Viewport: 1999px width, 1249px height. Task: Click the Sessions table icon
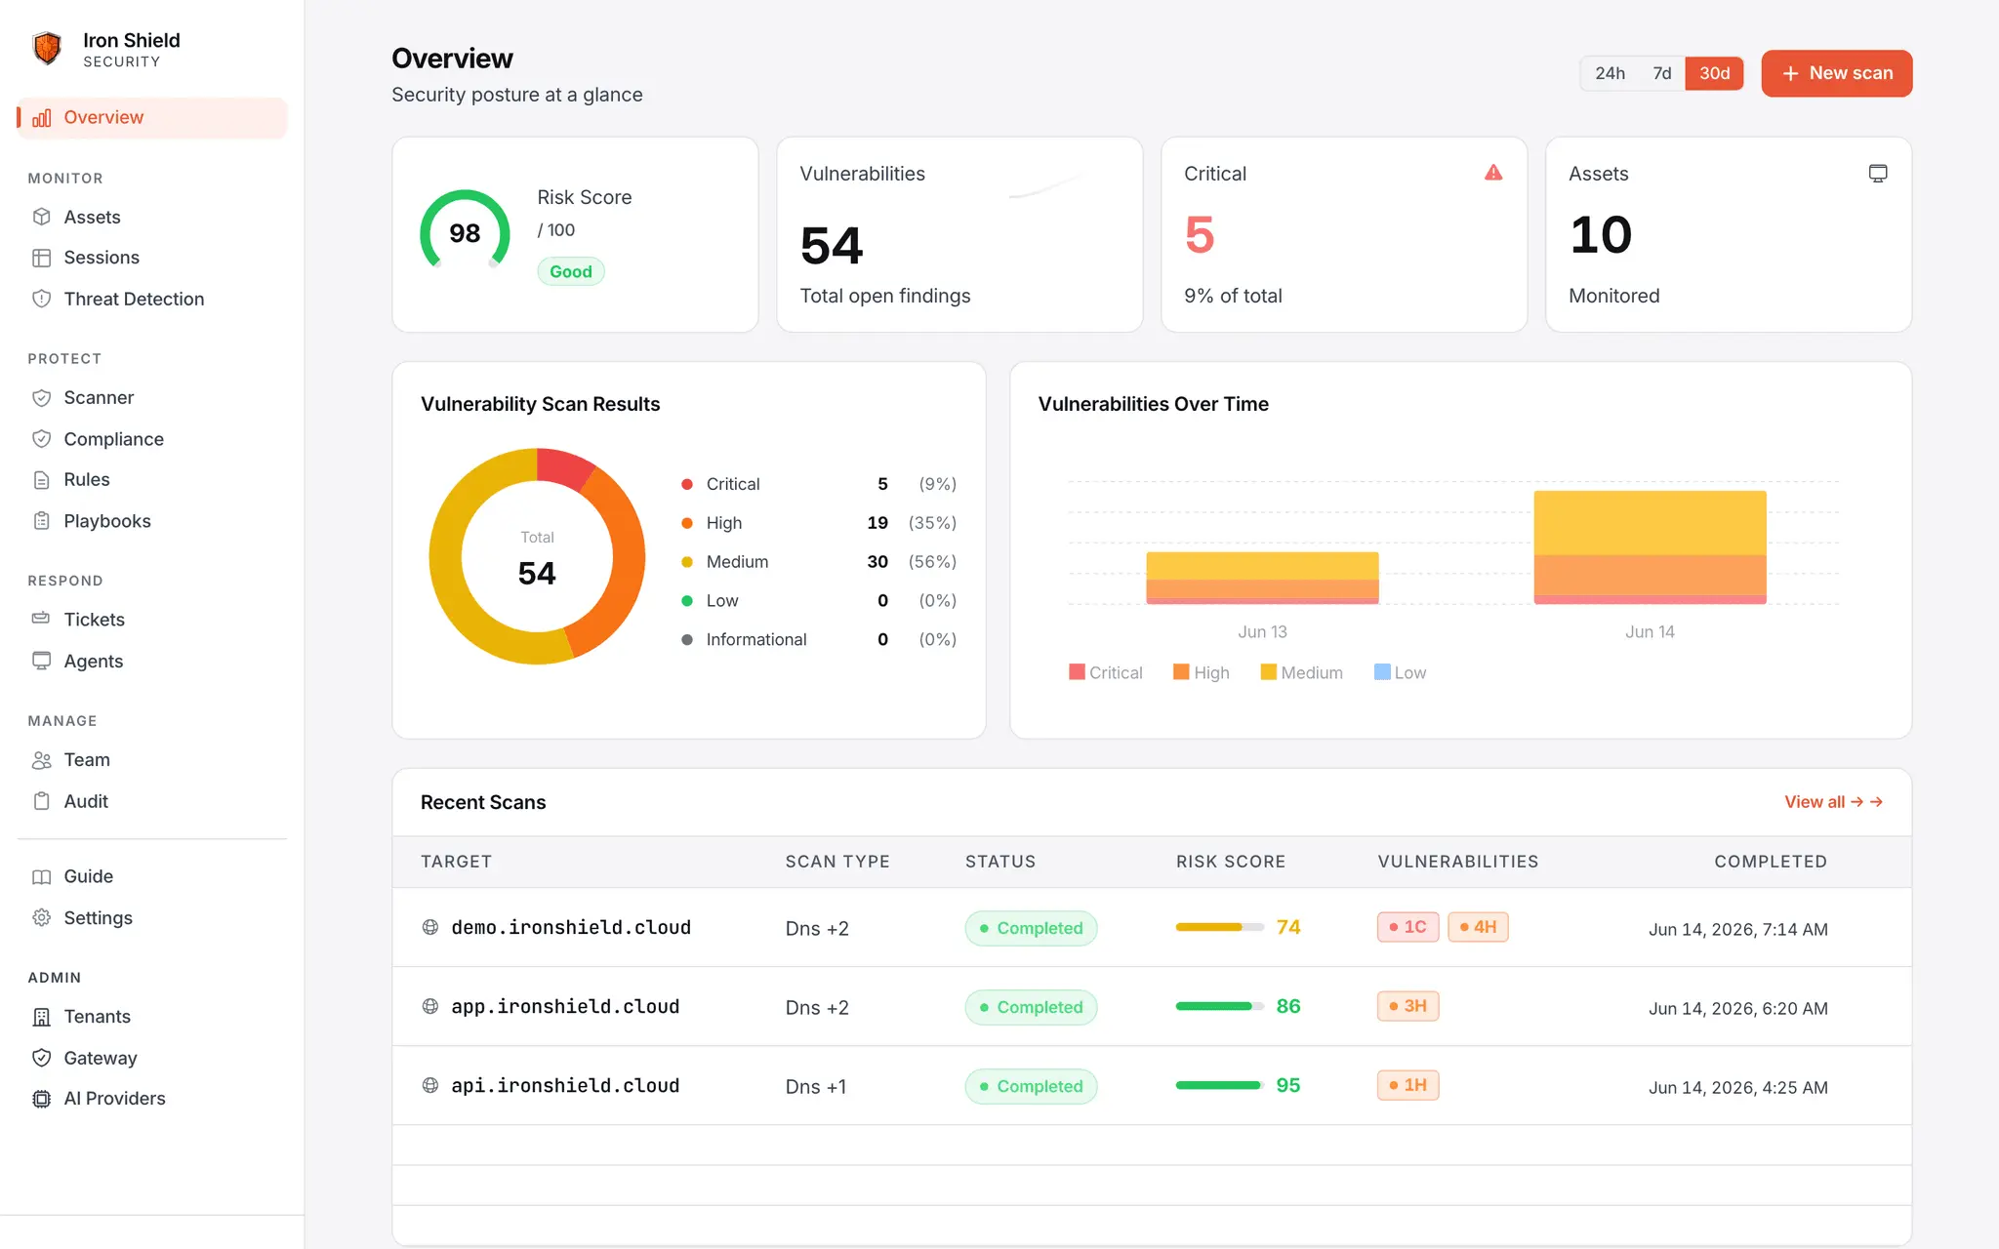(41, 258)
